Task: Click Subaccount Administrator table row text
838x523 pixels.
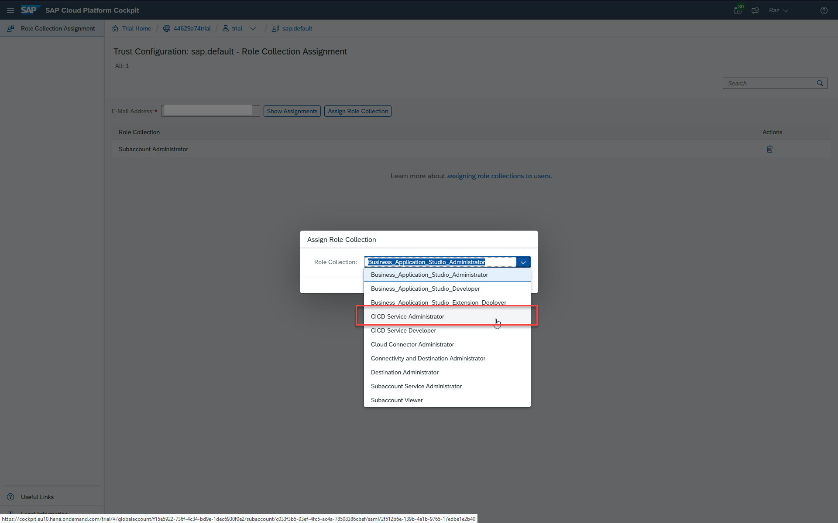Action: pos(153,149)
